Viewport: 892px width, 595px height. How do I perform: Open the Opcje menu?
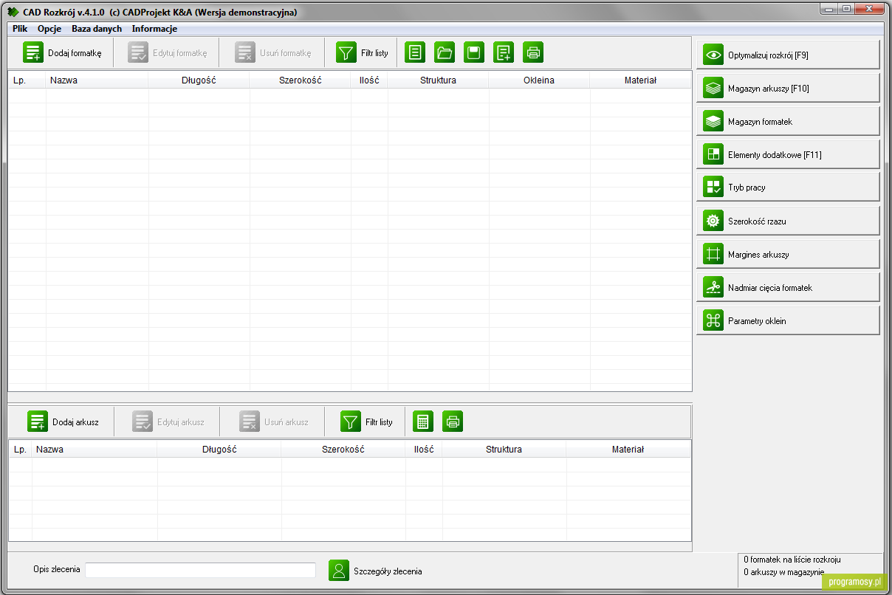tap(49, 29)
